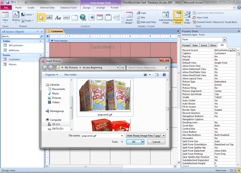Open the Colors theme dropdown
This screenshot has height=173, width=241.
(x=28, y=14)
